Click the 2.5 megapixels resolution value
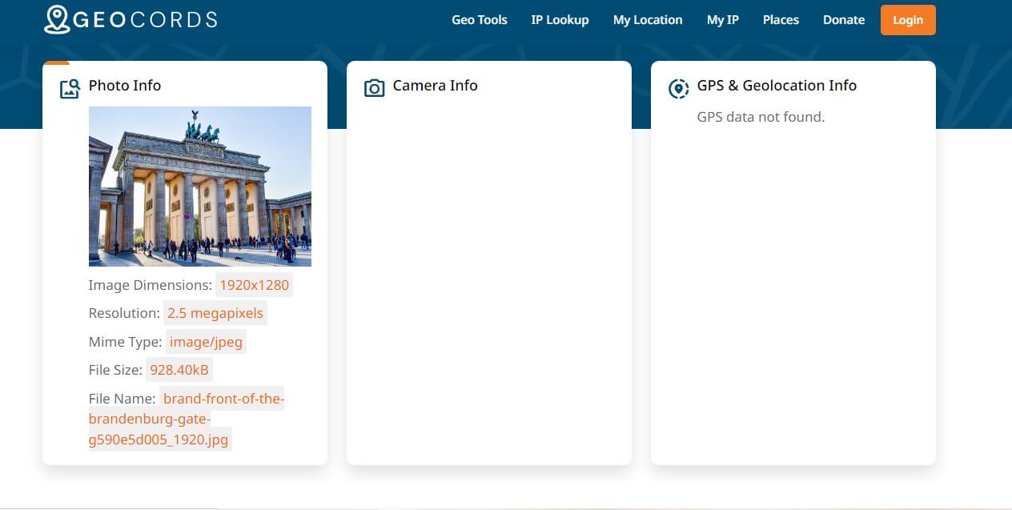This screenshot has height=510, width=1012. 215,313
